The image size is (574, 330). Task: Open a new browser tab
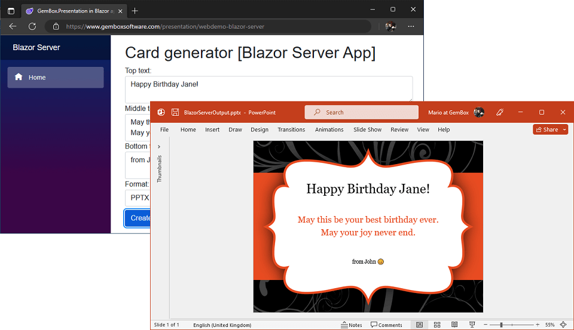135,11
